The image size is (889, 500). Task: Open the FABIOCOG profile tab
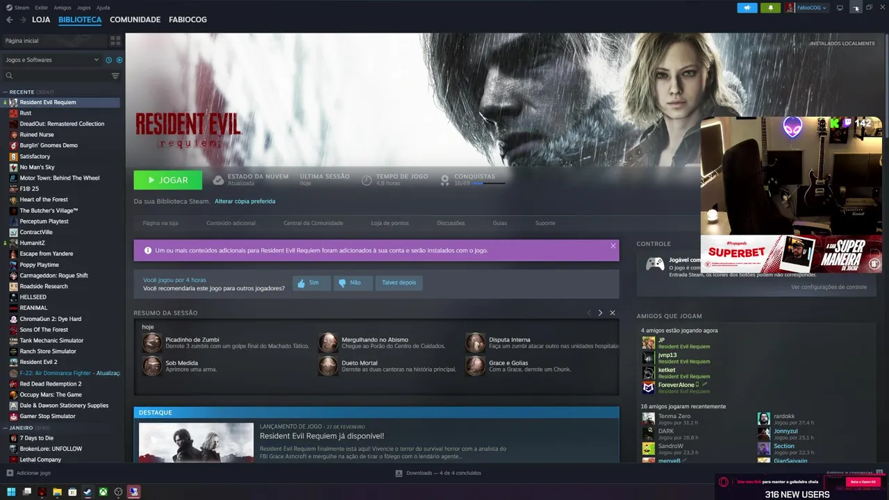point(188,19)
